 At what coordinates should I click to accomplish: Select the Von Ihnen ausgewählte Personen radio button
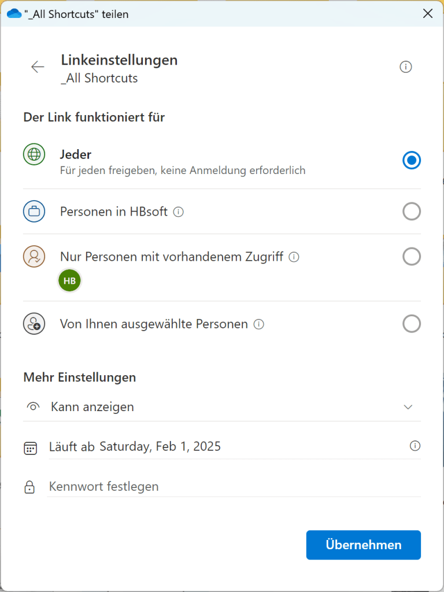point(412,324)
